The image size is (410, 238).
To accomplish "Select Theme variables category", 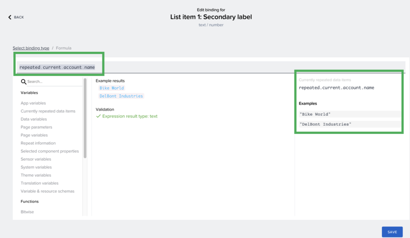I will (x=36, y=175).
